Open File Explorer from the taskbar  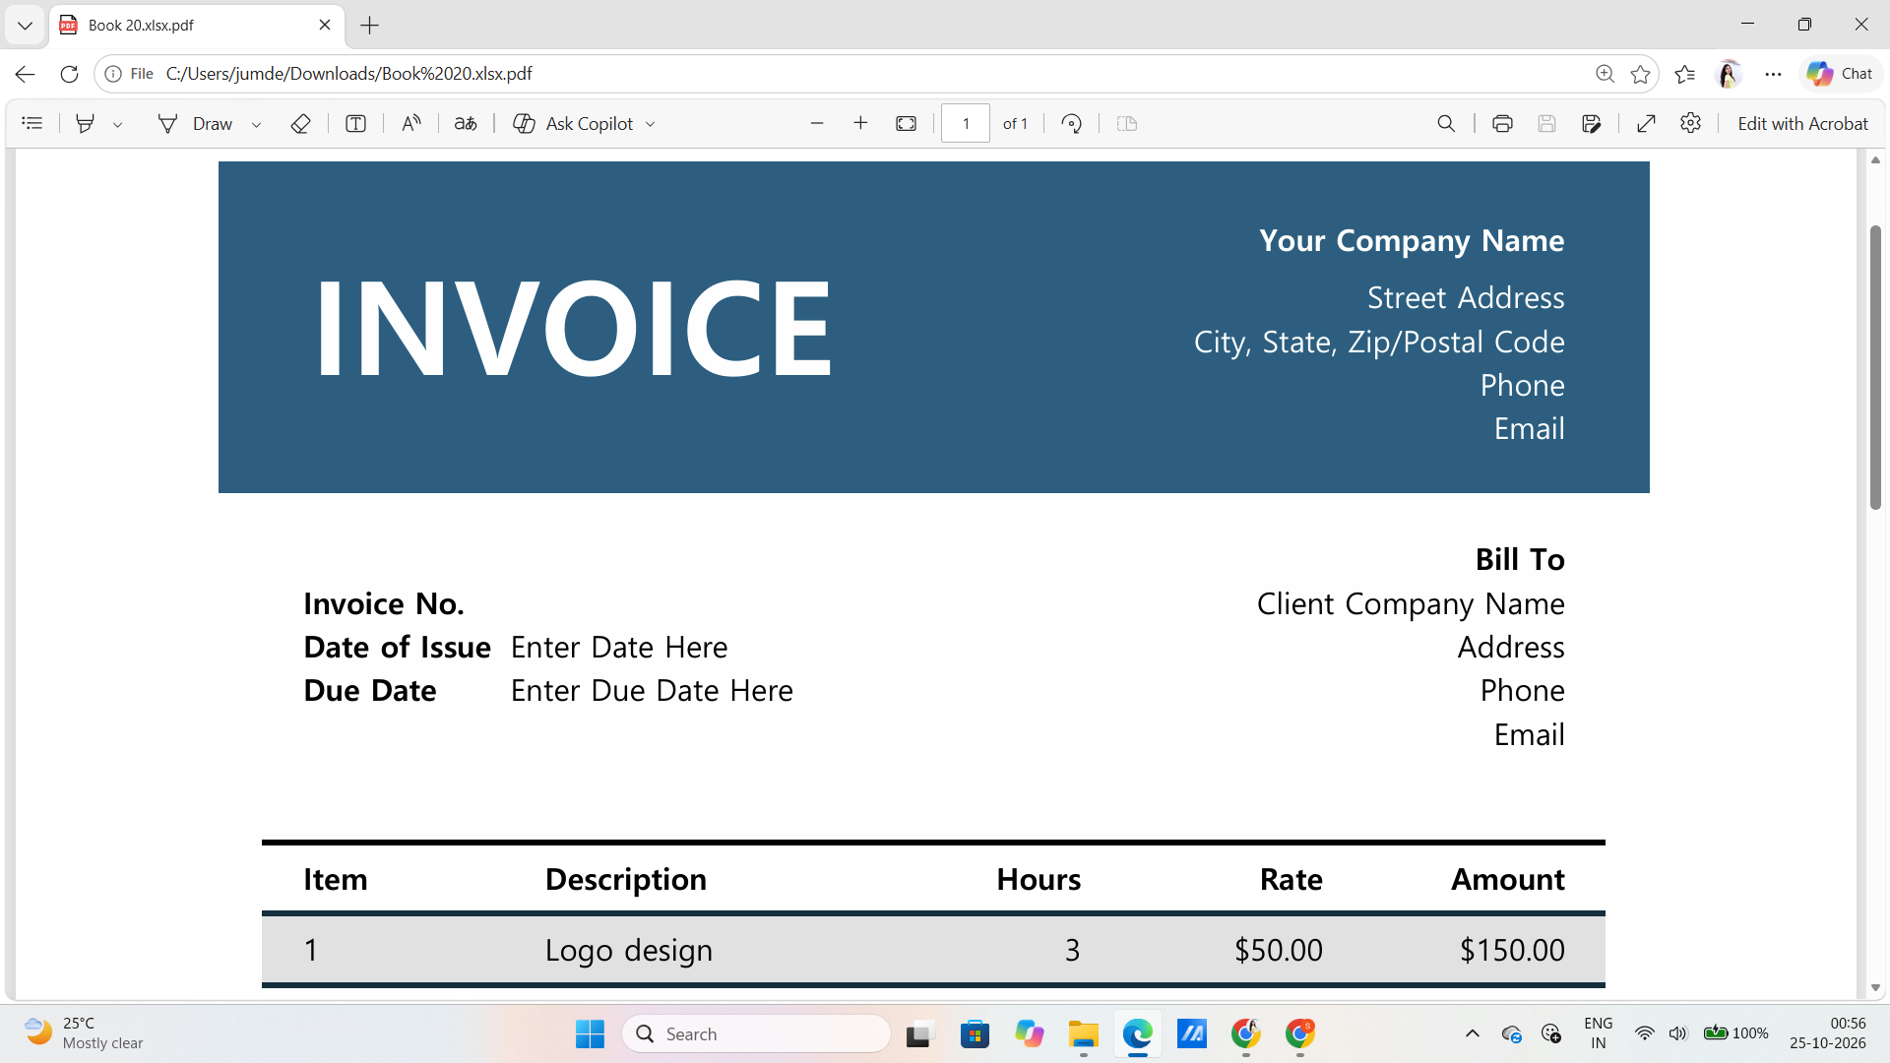click(x=1083, y=1034)
